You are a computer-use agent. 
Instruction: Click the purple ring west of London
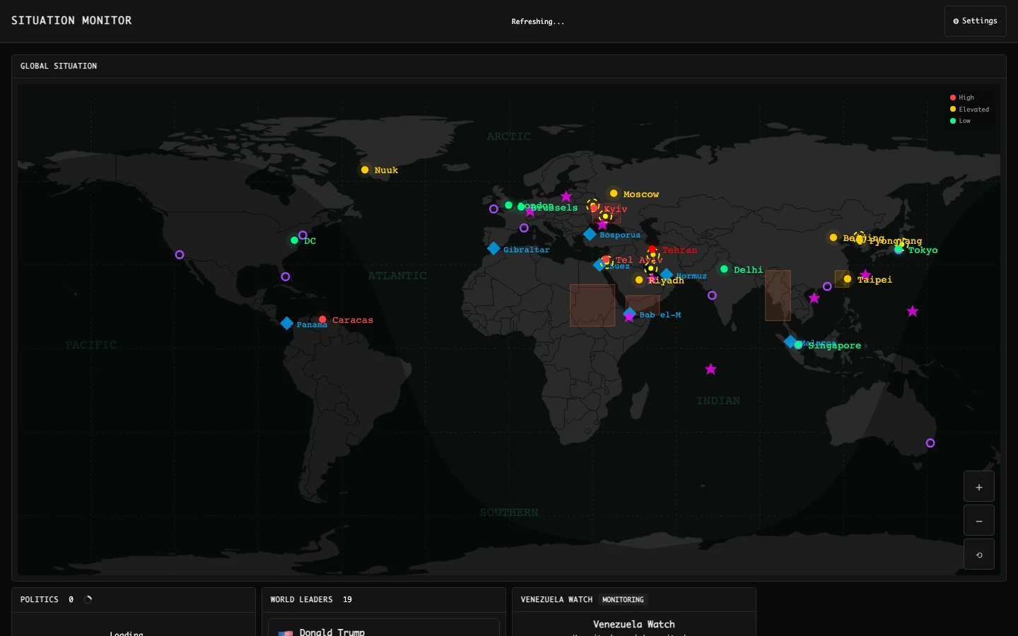[x=493, y=209]
